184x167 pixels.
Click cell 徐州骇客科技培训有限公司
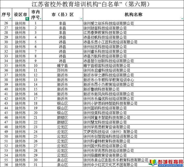click(133, 28)
